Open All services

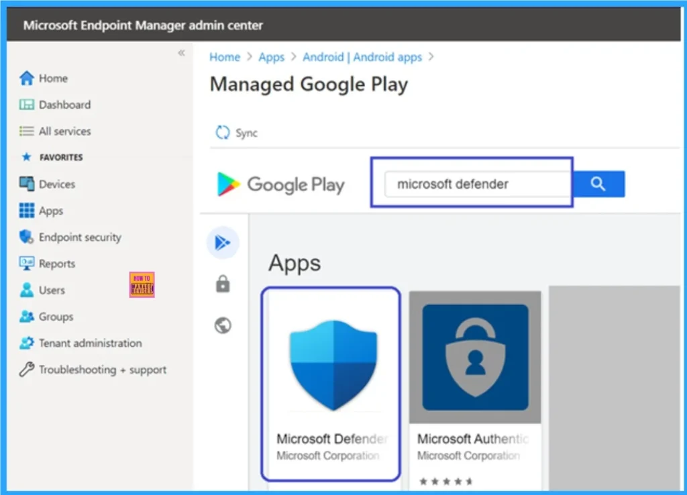(64, 131)
